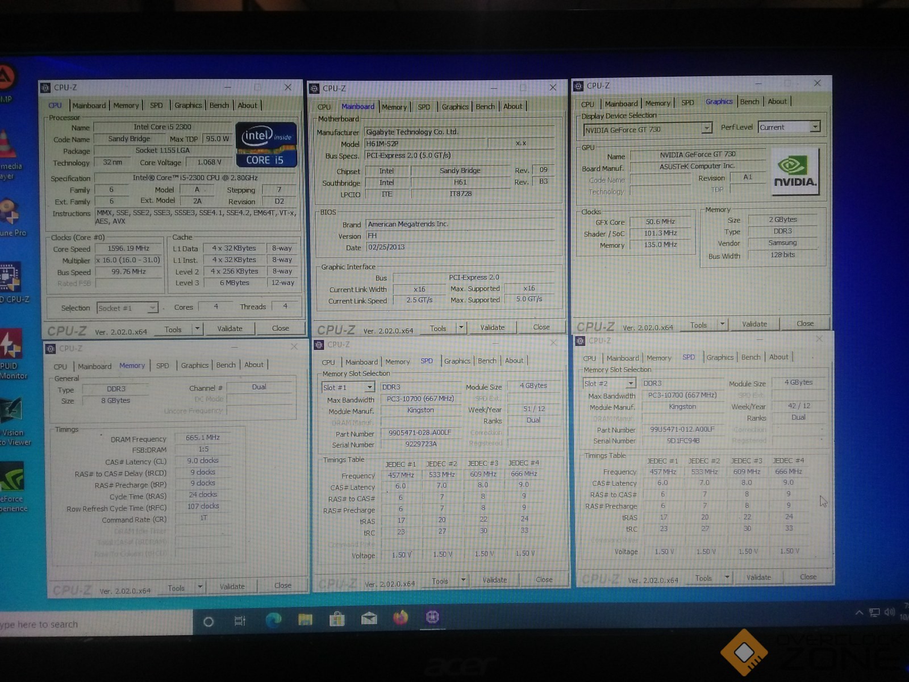Viewport: 909px width, 682px height.
Task: Click the Windows search box
Action: [95, 624]
